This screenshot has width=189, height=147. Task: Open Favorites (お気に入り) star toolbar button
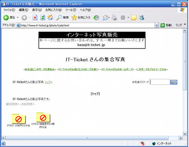(x=81, y=18)
